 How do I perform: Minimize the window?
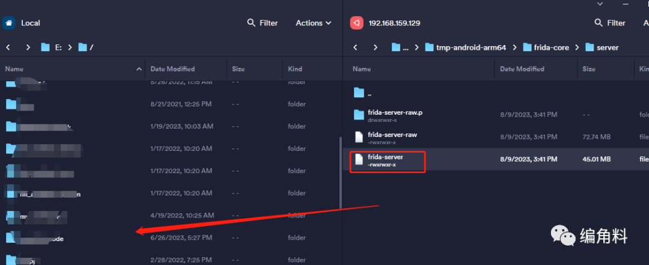coord(626,4)
